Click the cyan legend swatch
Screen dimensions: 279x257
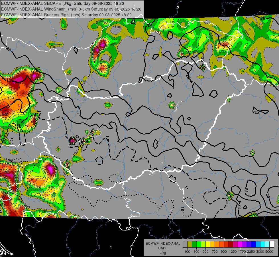tap(263, 244)
